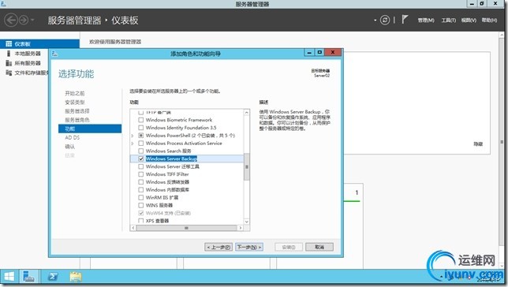Viewport: 508px width, 287px height.
Task: Open the 管理(M) menu
Action: pyautogui.click(x=426, y=20)
